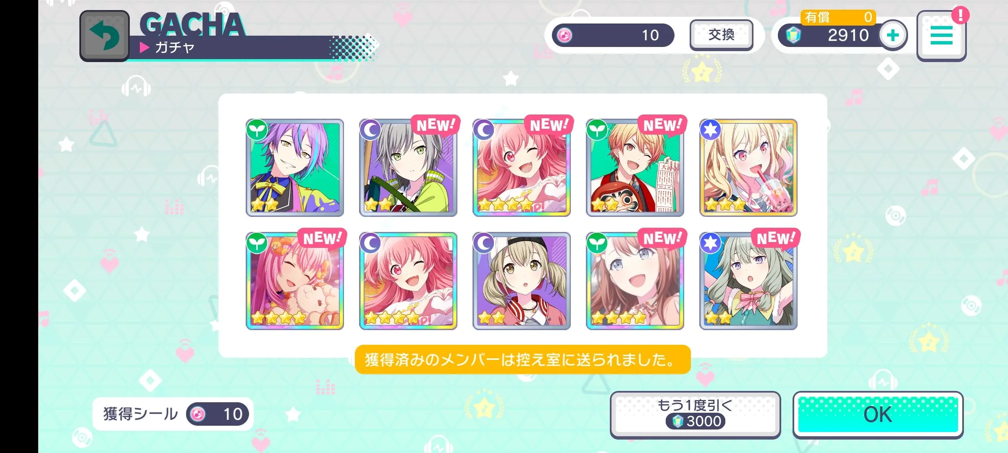Select the twin-tail girl with cap card
The height and width of the screenshot is (453, 1008).
522,281
